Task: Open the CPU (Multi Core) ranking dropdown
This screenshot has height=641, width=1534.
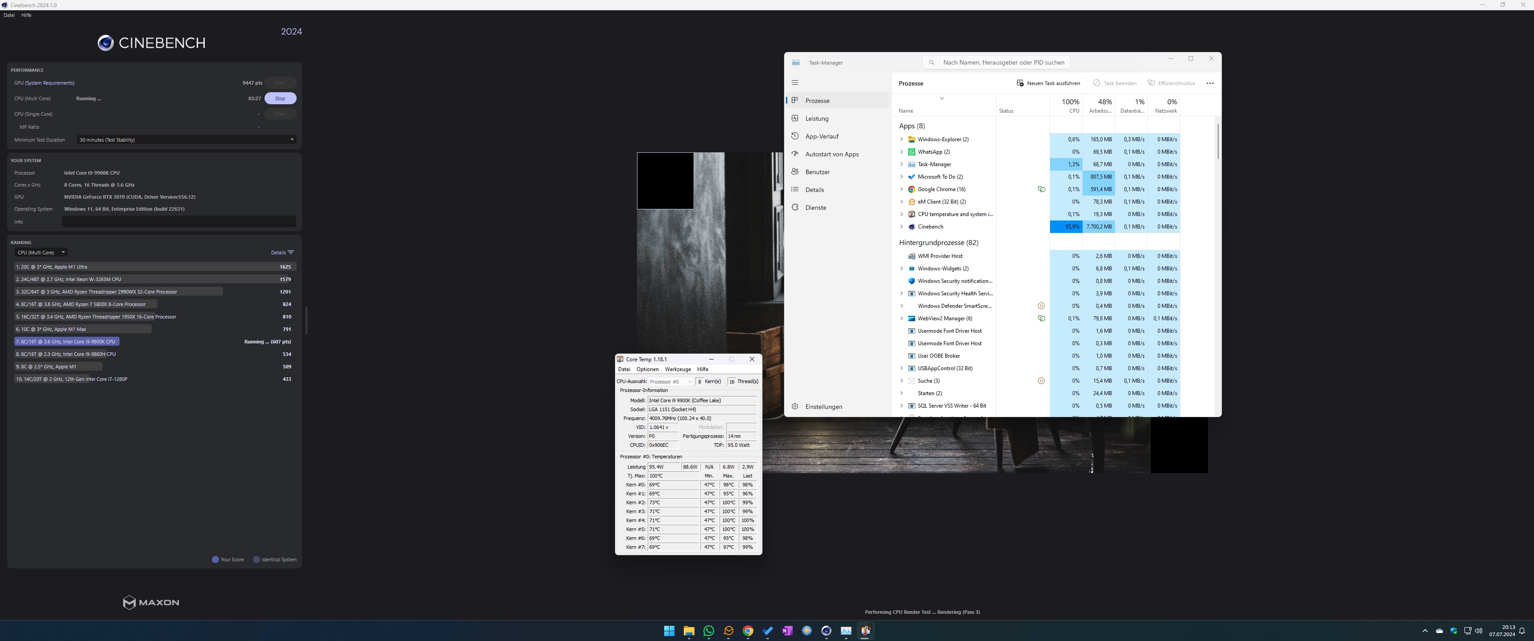Action: coord(41,253)
